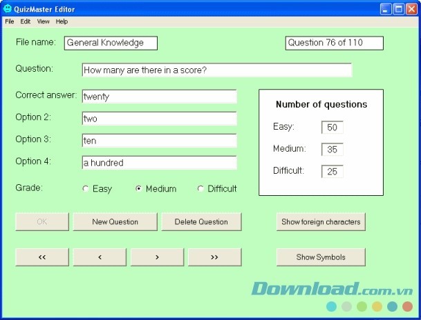Viewport: 421px width, 320px height.
Task: Open the View menu
Action: (x=44, y=21)
